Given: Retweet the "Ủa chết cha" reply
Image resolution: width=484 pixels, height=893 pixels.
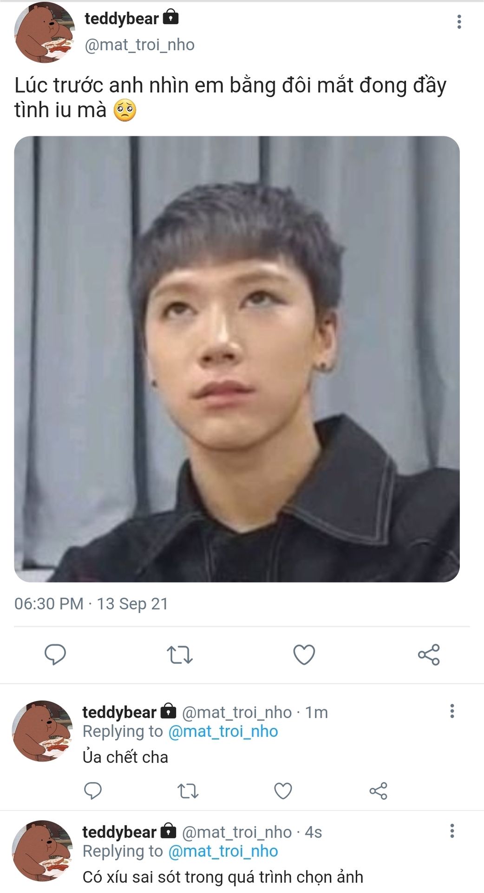Looking at the screenshot, I should click(x=188, y=791).
